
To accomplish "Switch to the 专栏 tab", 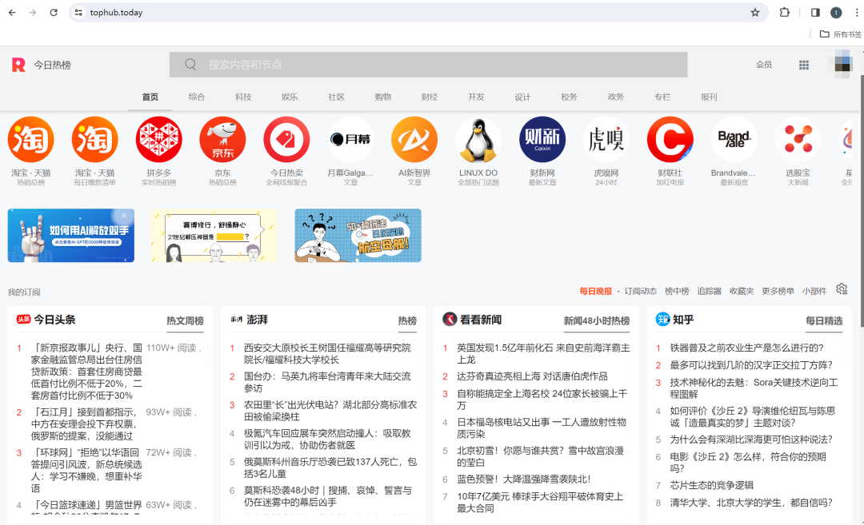I will click(662, 97).
